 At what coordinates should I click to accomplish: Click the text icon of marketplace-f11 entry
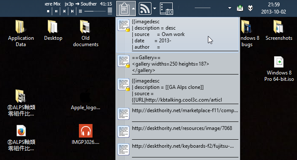[123, 114]
